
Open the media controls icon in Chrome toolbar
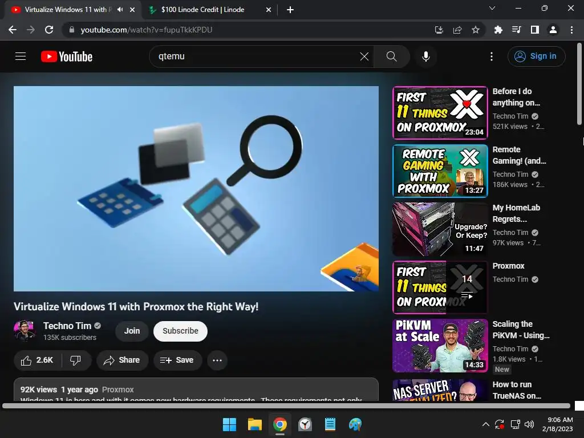[x=516, y=30]
